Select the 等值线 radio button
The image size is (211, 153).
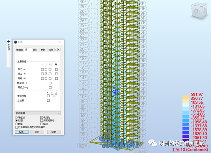[17, 118]
